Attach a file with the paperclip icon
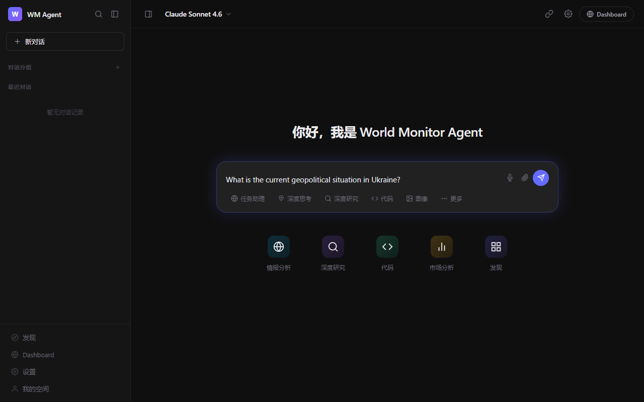The height and width of the screenshot is (402, 644). (525, 178)
